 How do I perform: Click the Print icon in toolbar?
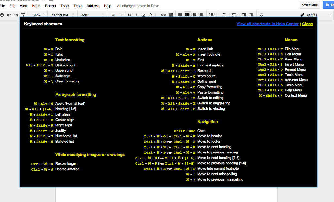coord(2,15)
